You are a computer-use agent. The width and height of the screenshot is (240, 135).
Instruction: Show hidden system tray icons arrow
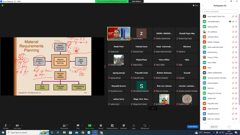214,132
